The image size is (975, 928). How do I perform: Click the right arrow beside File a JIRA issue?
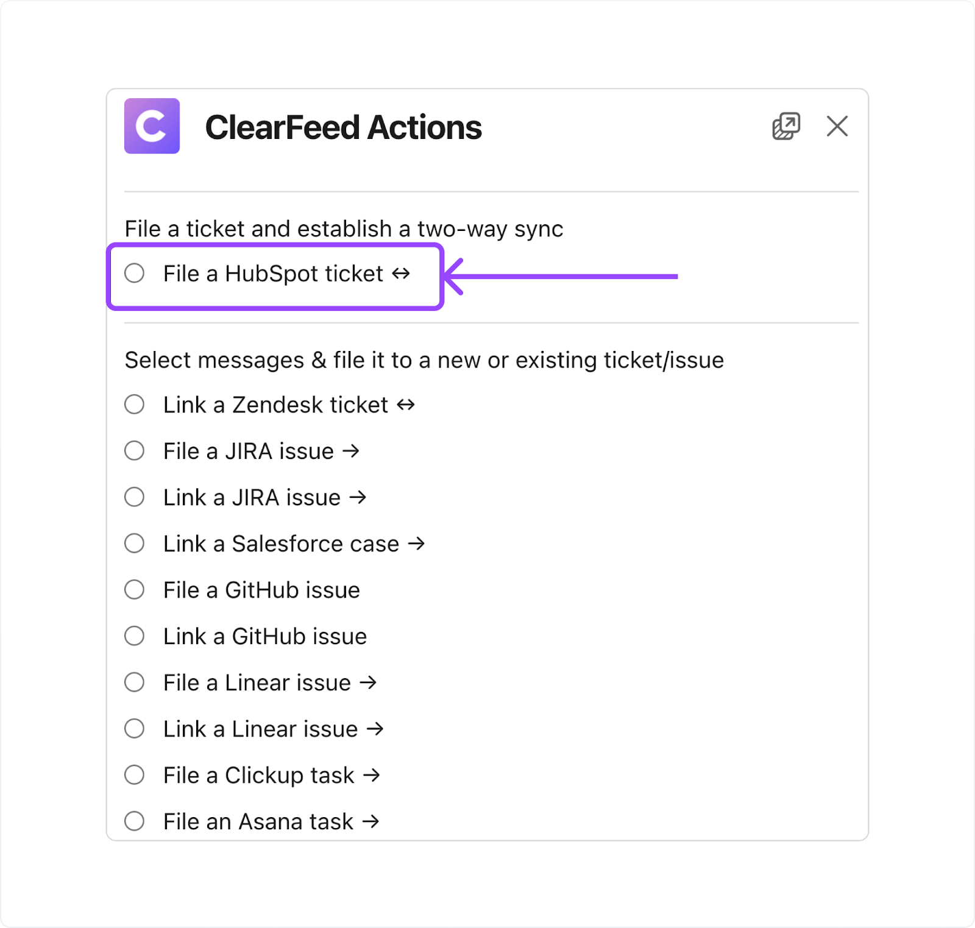point(352,451)
